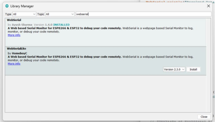The width and height of the screenshot is (215, 122).
Task: Install the WebSerialLite library
Action: click(193, 70)
